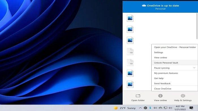This screenshot has width=198, height=111.
Task: Click Close OneDrive menu entry
Action: point(175,89)
